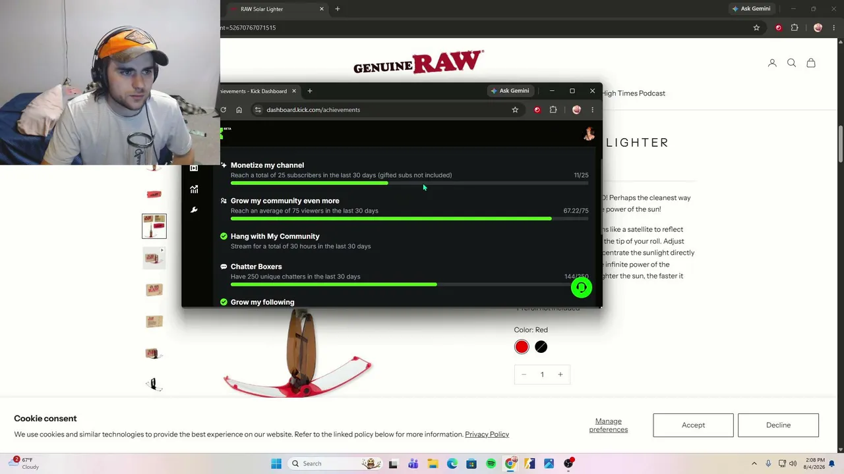Open the Chrome three-dot menu in RAW window

pyautogui.click(x=834, y=28)
